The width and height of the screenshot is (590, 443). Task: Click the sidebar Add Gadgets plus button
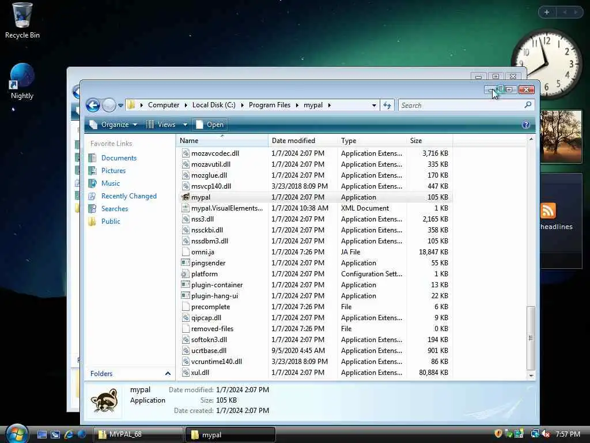pyautogui.click(x=547, y=13)
